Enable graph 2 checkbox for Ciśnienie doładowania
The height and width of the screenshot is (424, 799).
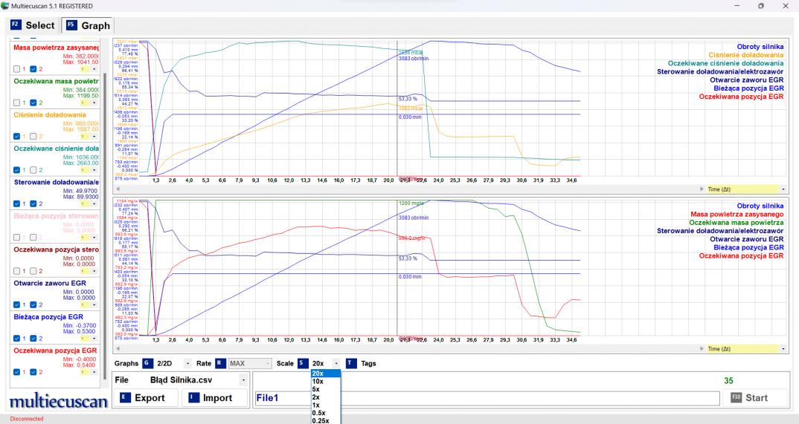pyautogui.click(x=33, y=137)
